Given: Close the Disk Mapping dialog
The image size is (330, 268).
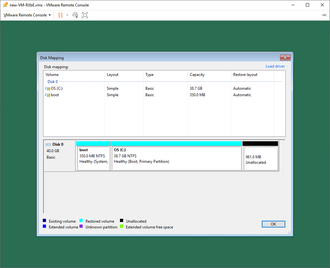Looking at the screenshot, I should point(285,58).
